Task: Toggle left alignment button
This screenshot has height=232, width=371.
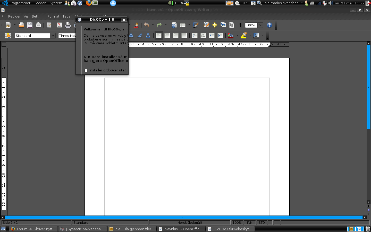Action: (x=159, y=36)
